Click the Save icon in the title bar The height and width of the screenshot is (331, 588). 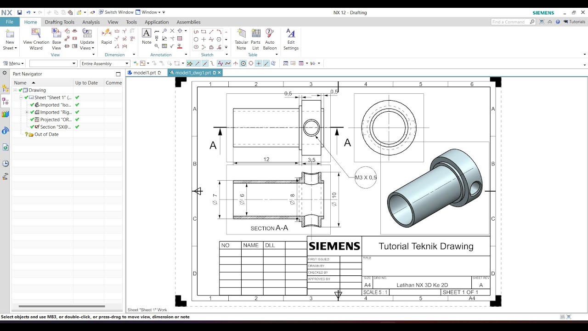(x=19, y=12)
